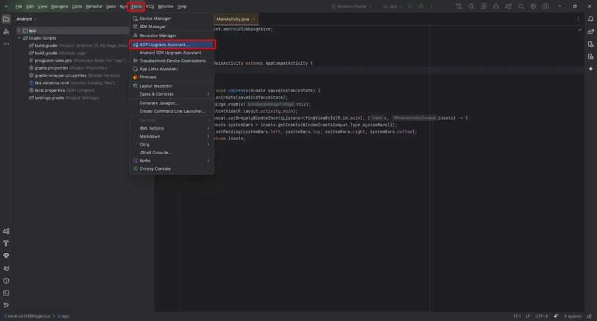This screenshot has height=321, width=597.
Task: Open Device Manager icon on right sidebar
Action: pyautogui.click(x=591, y=44)
